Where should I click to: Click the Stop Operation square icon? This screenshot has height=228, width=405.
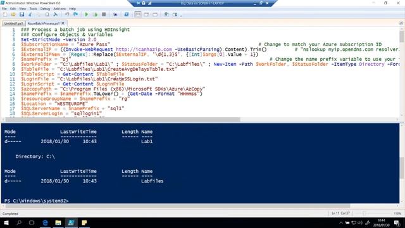pos(104,15)
